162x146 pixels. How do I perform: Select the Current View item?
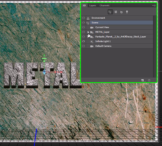[102, 27]
